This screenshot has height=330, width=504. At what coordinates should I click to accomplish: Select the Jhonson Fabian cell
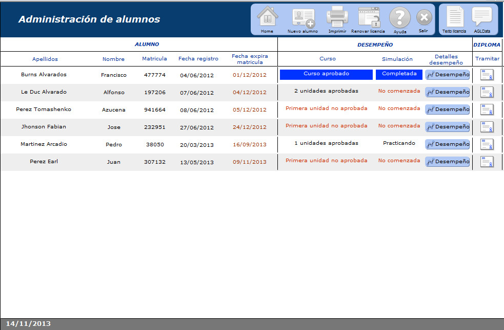44,127
